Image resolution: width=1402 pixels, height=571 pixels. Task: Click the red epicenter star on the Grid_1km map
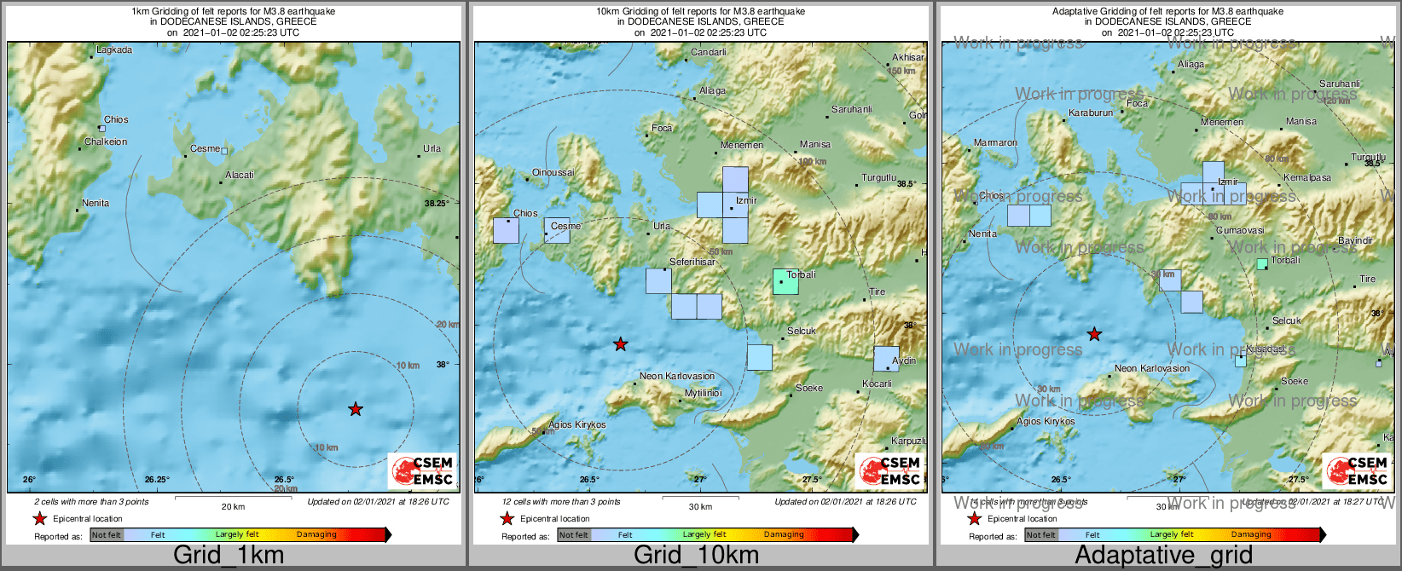coord(356,409)
